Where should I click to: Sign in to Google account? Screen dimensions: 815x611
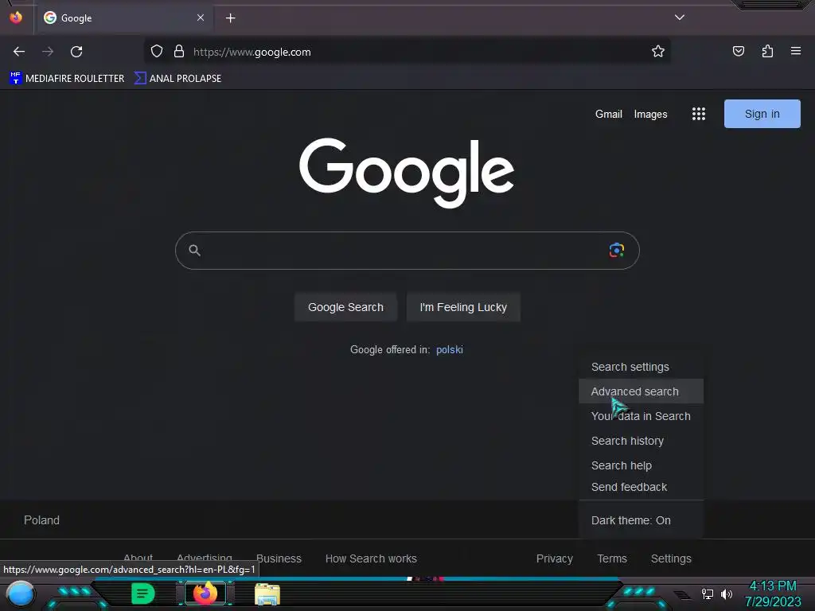pyautogui.click(x=762, y=114)
